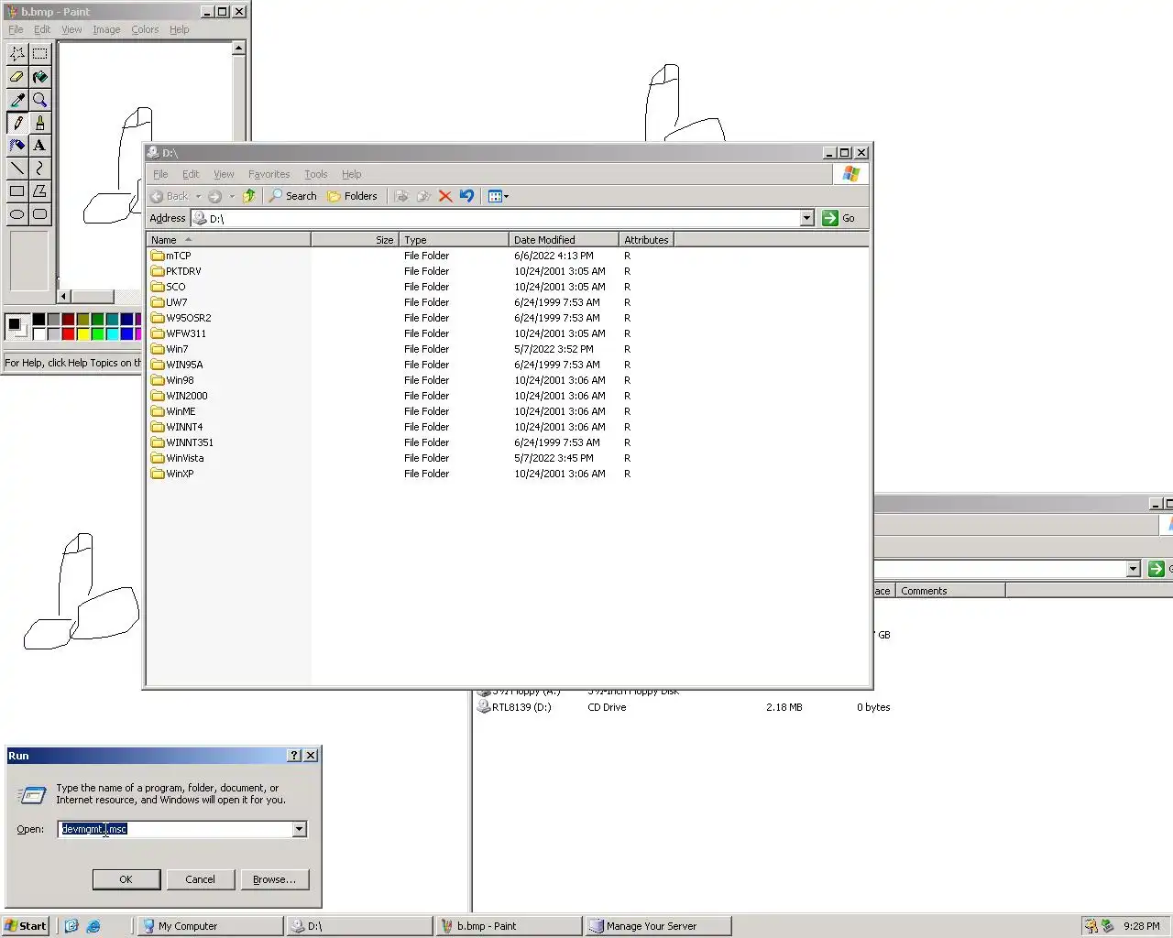Select the Airbrush spray can tool
This screenshot has width=1173, height=938.
(x=17, y=146)
